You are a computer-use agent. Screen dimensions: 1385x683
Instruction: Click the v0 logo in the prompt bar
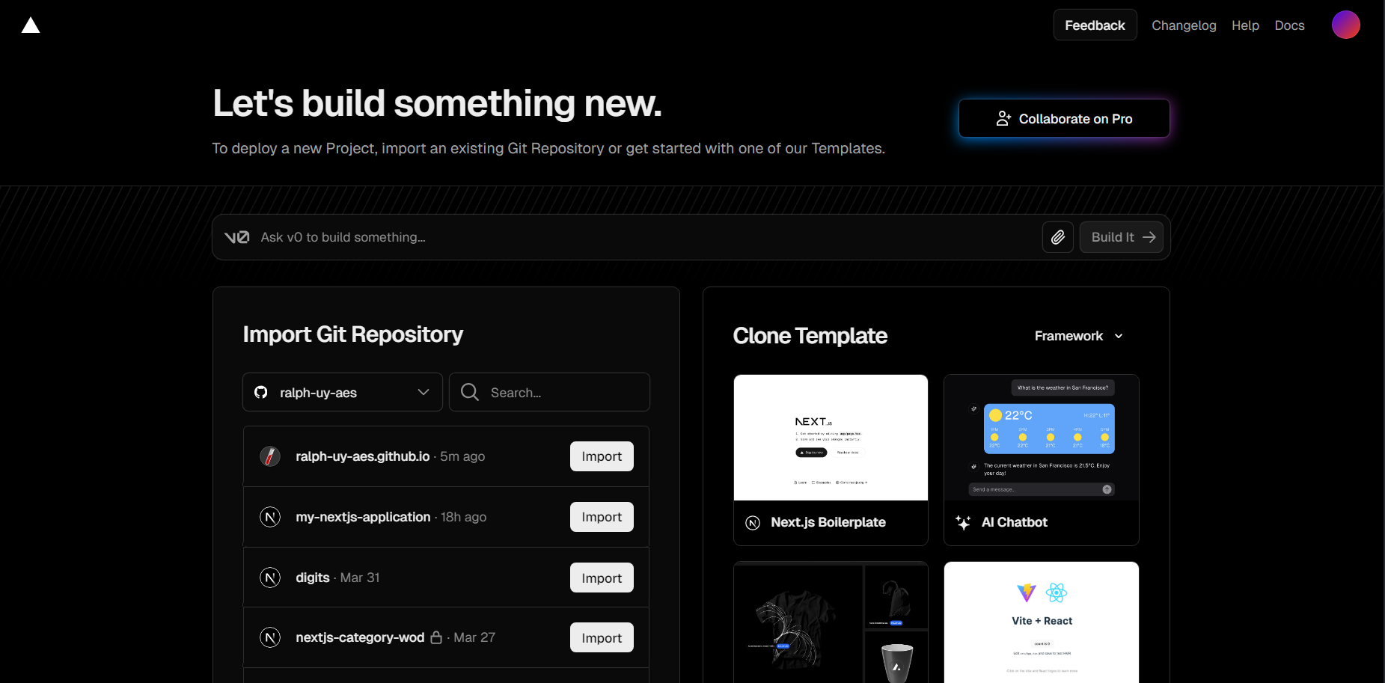(236, 236)
